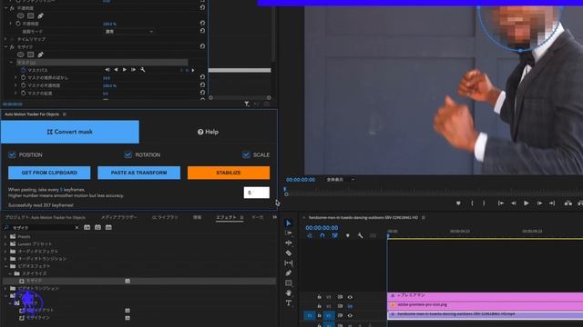Click the timeline timecode 00:00:00:00
Image resolution: width=583 pixels, height=327 pixels.
[322, 228]
